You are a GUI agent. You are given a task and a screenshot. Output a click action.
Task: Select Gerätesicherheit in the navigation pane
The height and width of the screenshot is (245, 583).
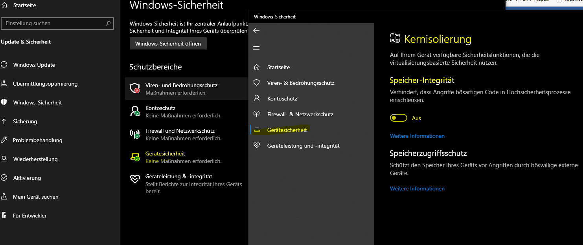[x=287, y=130]
